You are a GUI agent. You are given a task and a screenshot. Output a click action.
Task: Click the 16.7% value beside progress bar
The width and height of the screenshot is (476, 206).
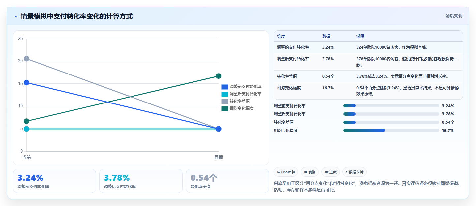coord(448,131)
